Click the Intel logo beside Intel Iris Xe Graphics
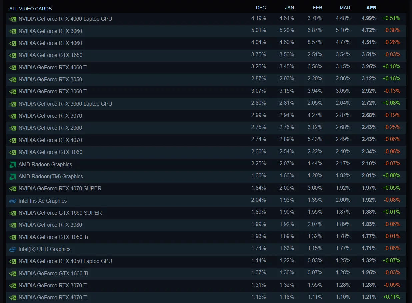 coord(13,201)
